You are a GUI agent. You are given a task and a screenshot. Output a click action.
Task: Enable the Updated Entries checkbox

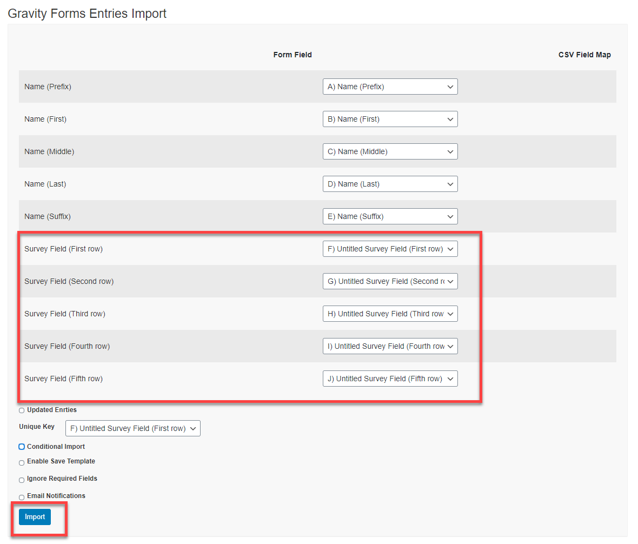22,410
